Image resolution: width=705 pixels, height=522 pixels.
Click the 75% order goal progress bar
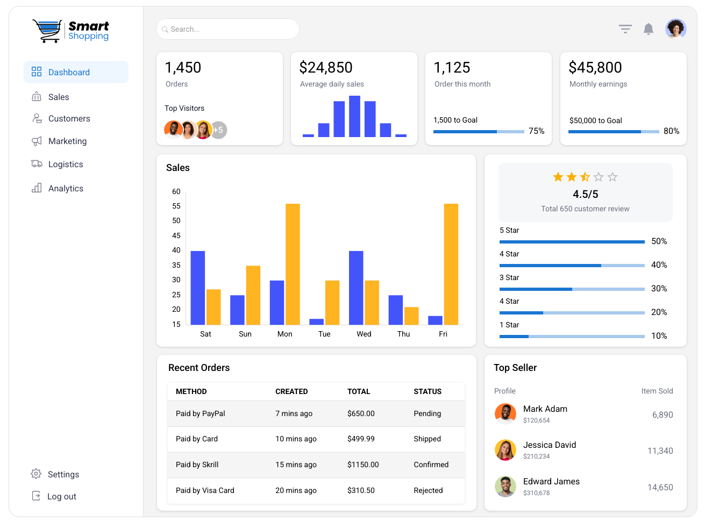(x=479, y=132)
